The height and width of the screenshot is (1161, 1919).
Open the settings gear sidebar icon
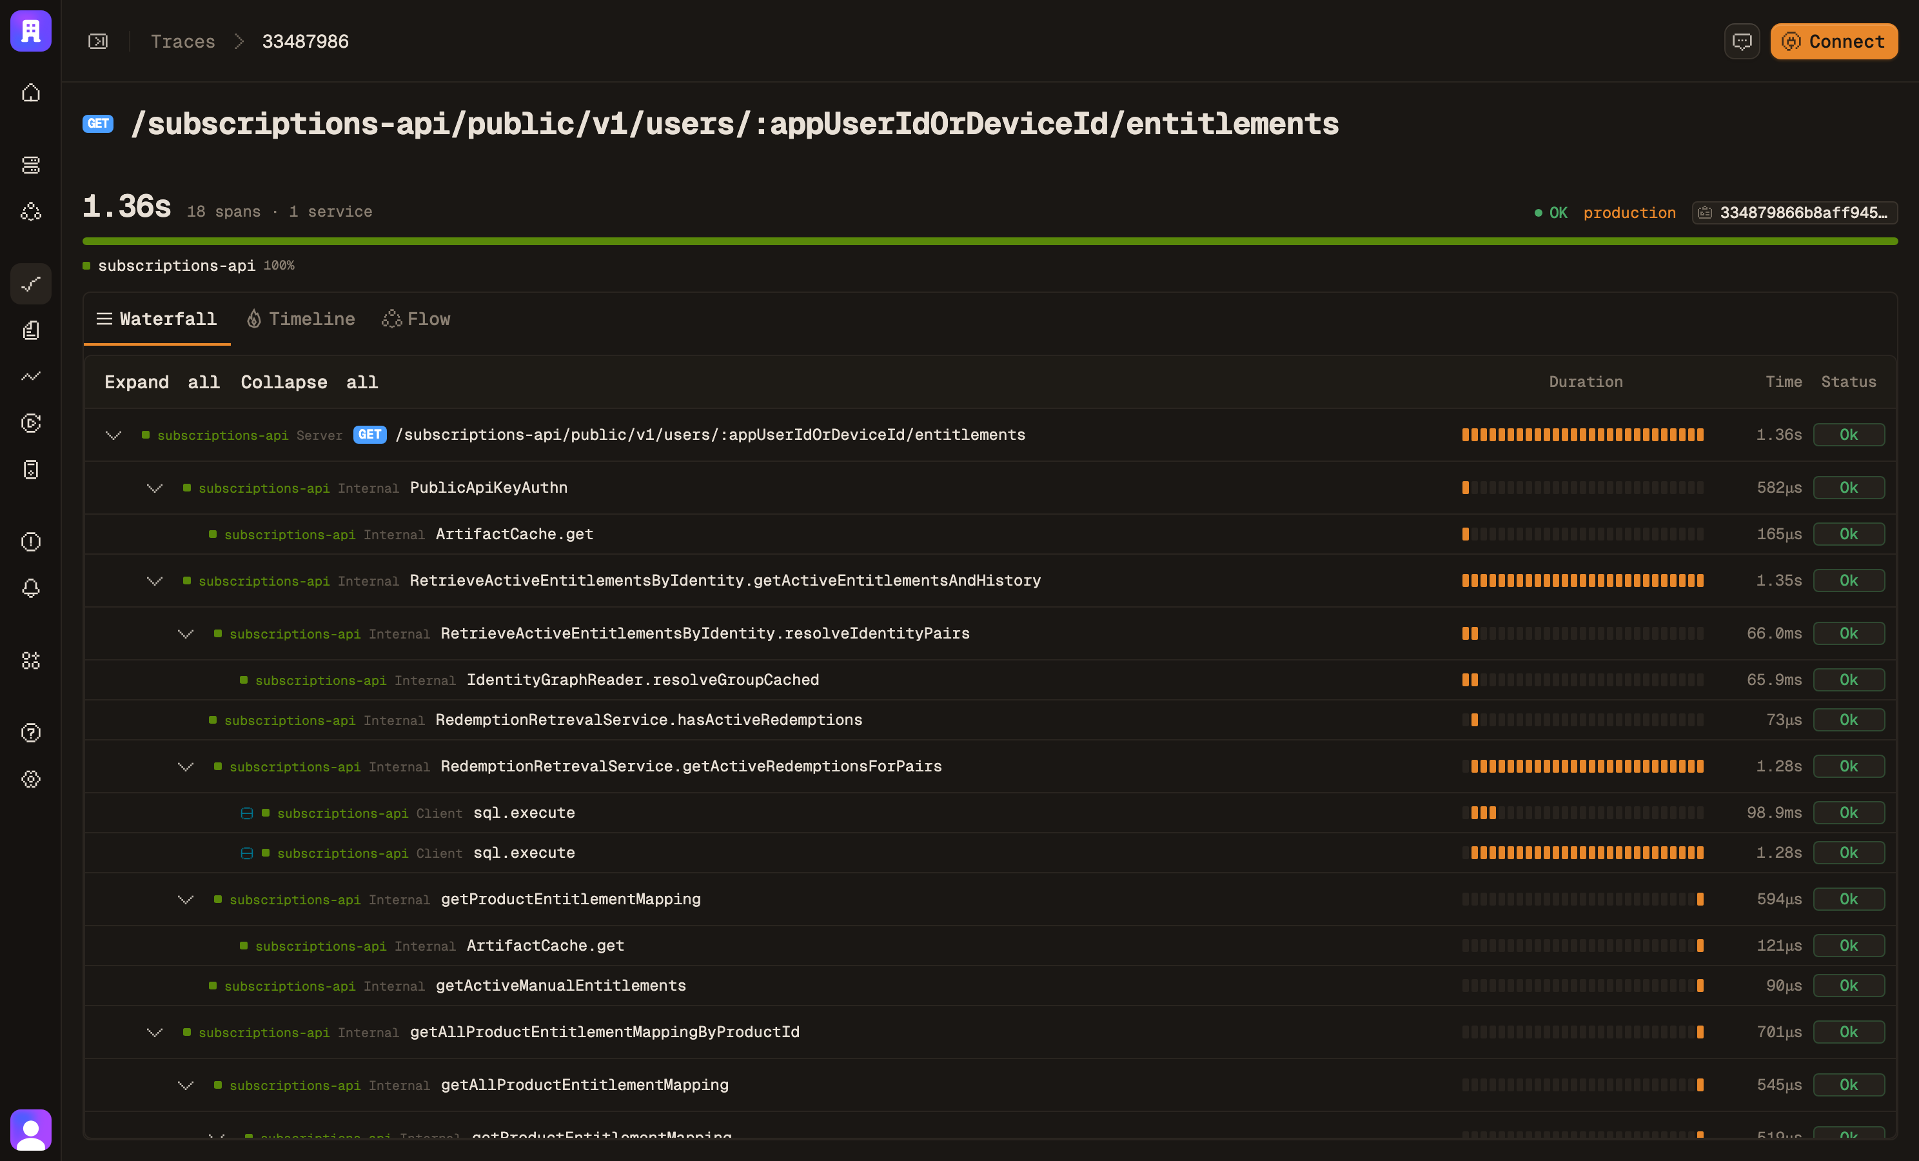31,779
